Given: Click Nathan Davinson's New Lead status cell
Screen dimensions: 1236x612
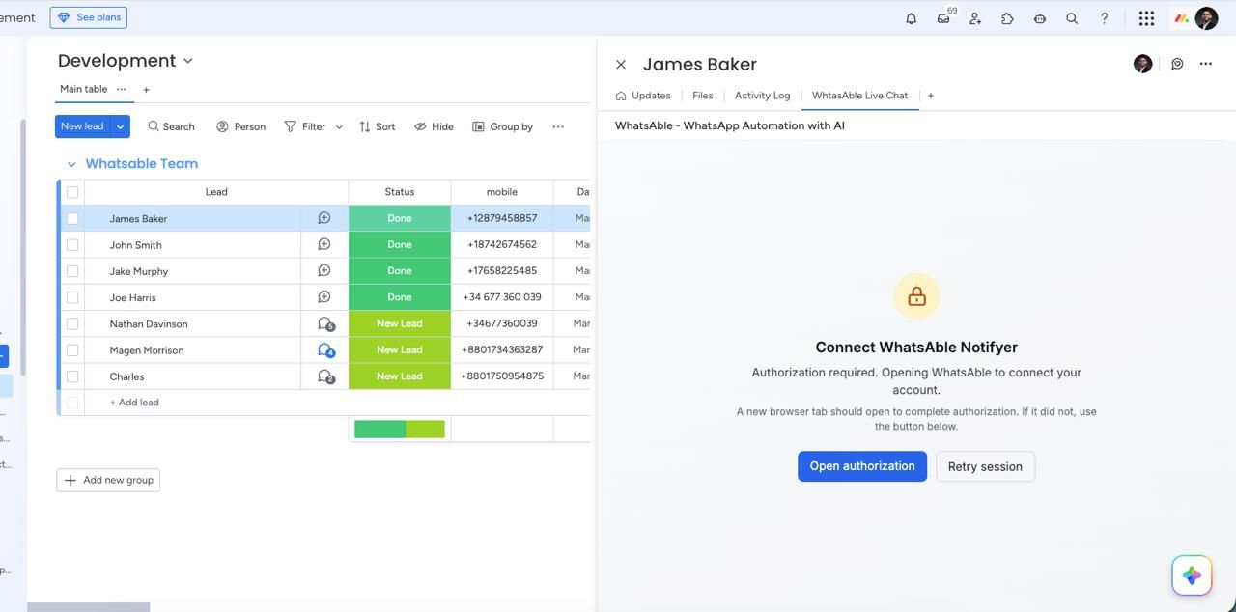Looking at the screenshot, I should click(400, 323).
